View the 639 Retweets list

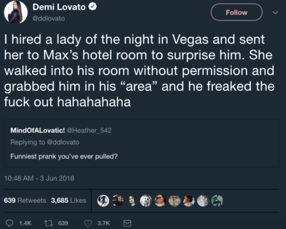click(x=25, y=200)
